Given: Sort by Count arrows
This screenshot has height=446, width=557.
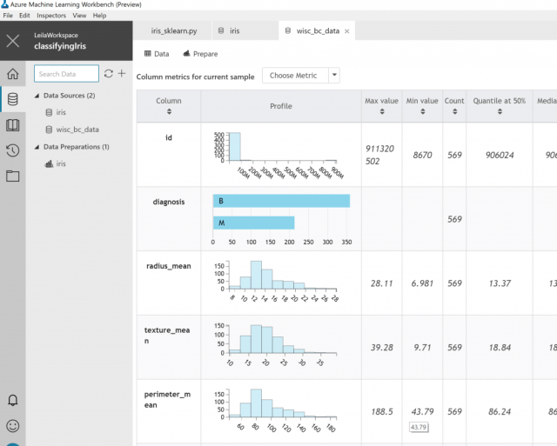Looking at the screenshot, I should click(x=454, y=111).
